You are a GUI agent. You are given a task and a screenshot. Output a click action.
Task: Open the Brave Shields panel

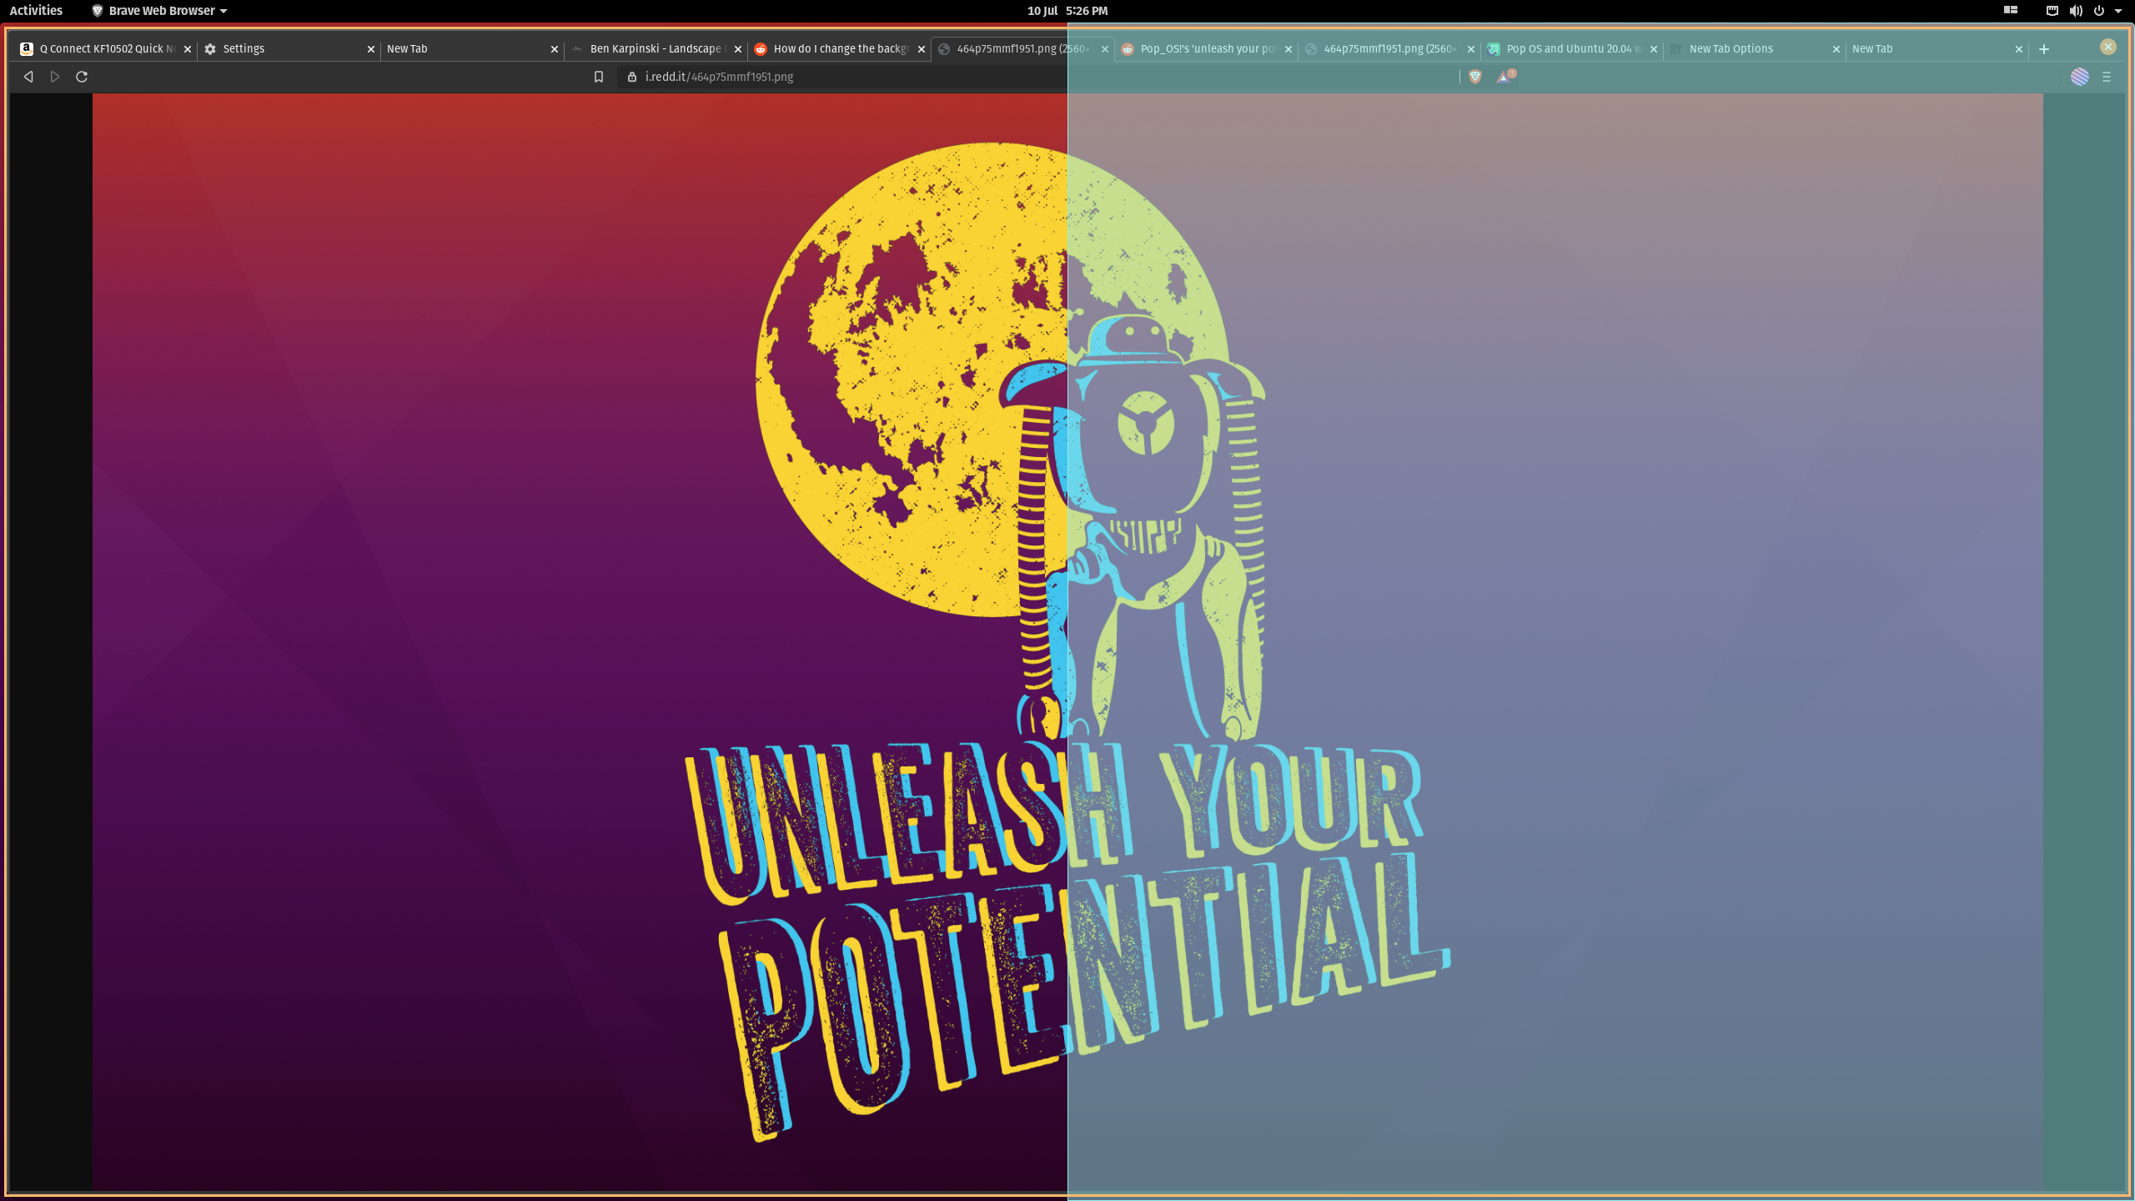click(x=1474, y=76)
